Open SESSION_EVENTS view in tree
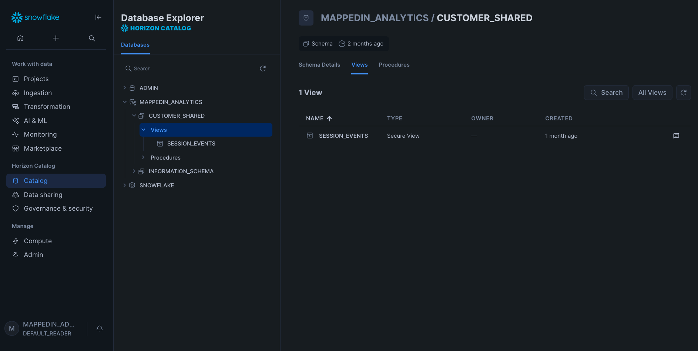Screen dimensions: 698x351 pyautogui.click(x=191, y=144)
